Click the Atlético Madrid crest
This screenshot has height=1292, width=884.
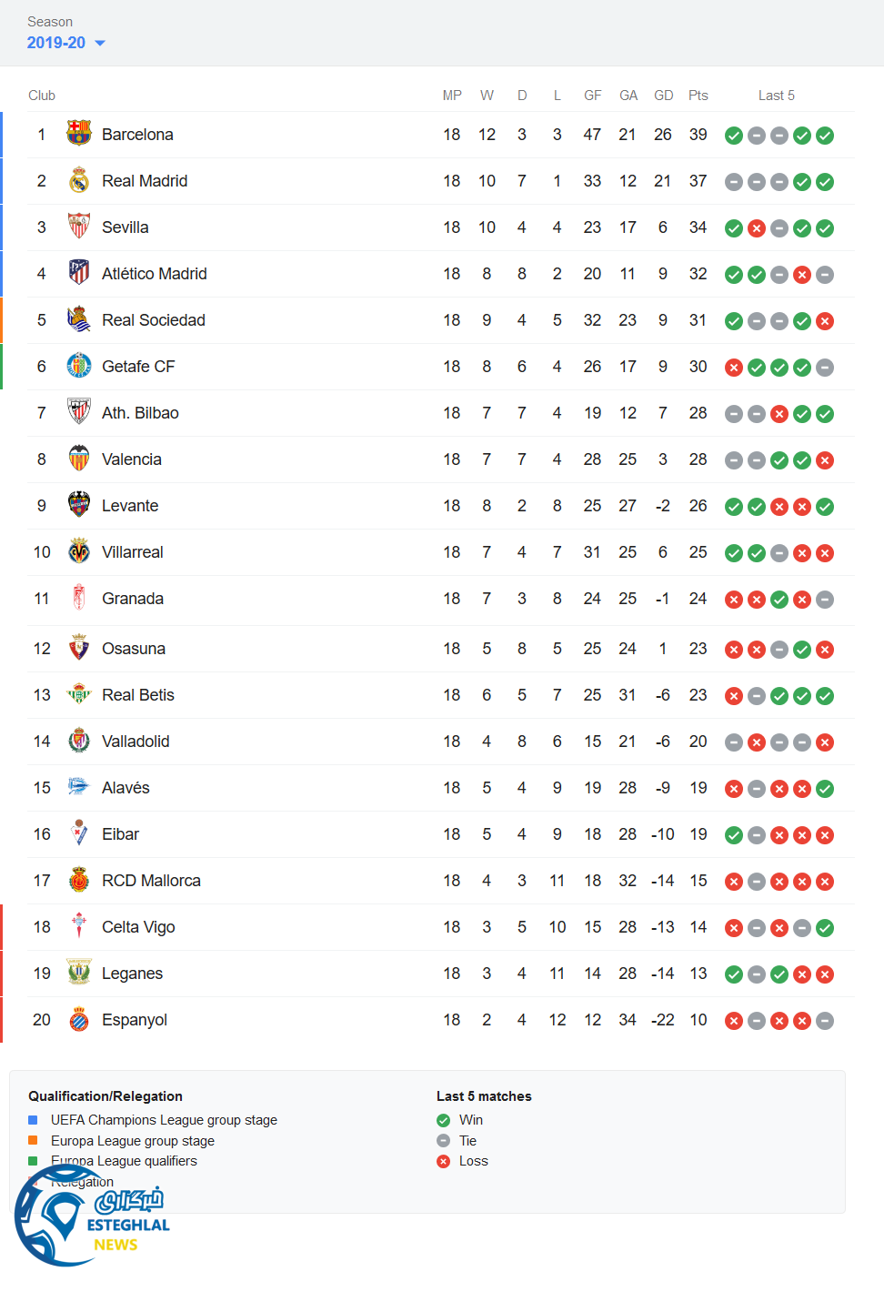coord(79,273)
